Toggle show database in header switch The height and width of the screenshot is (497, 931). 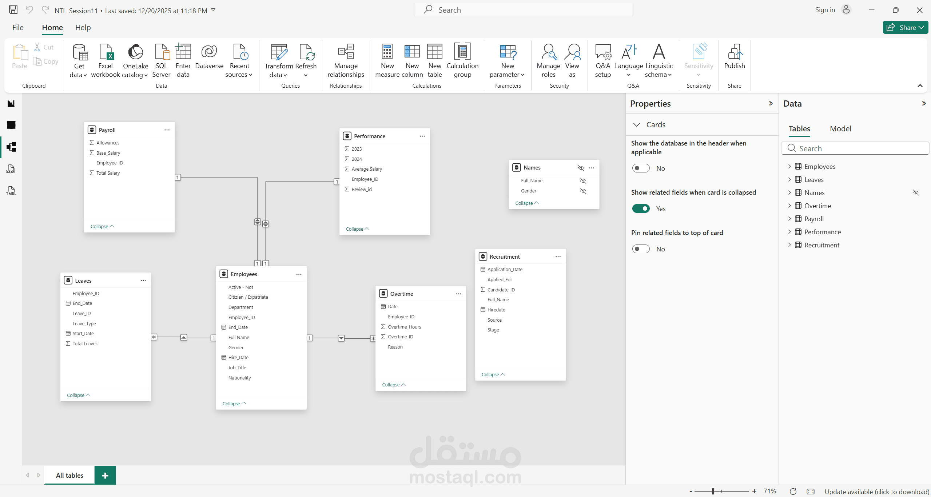click(x=641, y=168)
